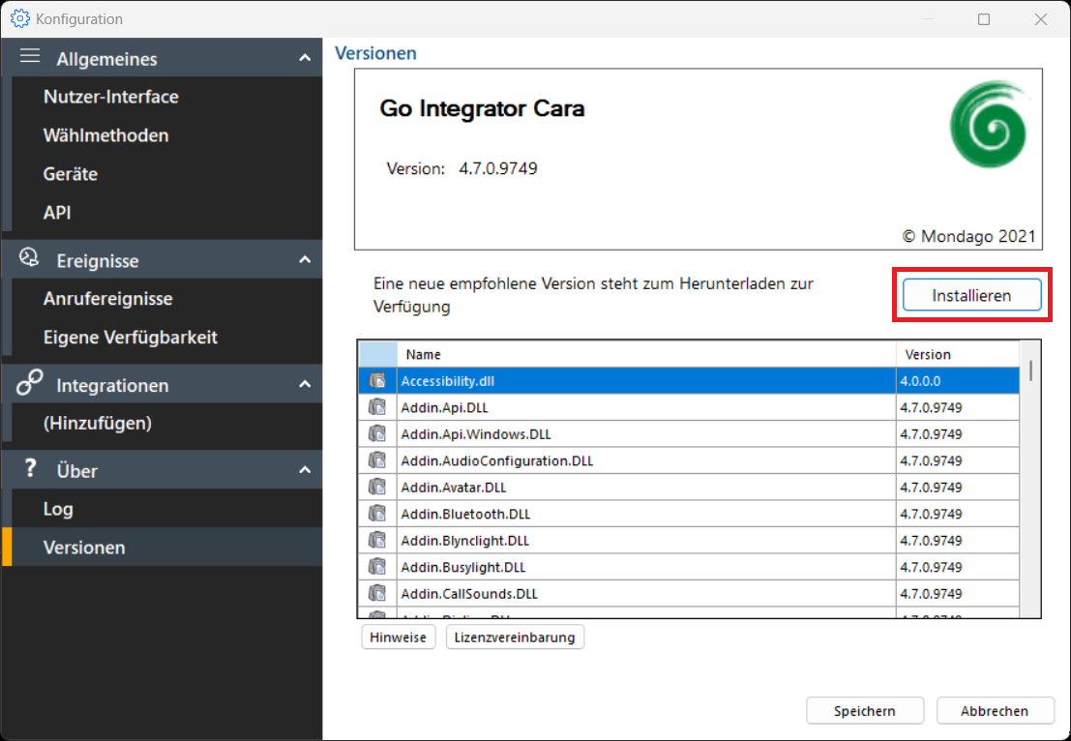Open the Hinweise notes

tap(399, 637)
